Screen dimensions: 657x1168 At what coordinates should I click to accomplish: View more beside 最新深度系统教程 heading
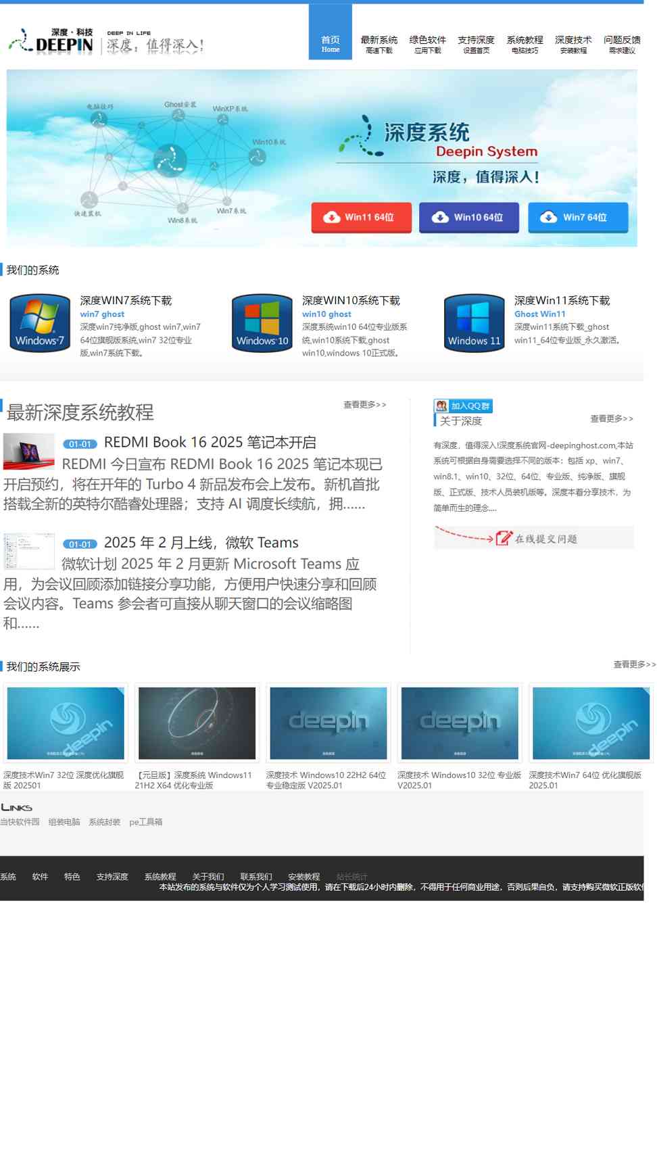pyautogui.click(x=365, y=405)
